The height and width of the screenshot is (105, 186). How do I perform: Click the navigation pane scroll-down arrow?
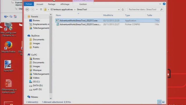click(51, 98)
